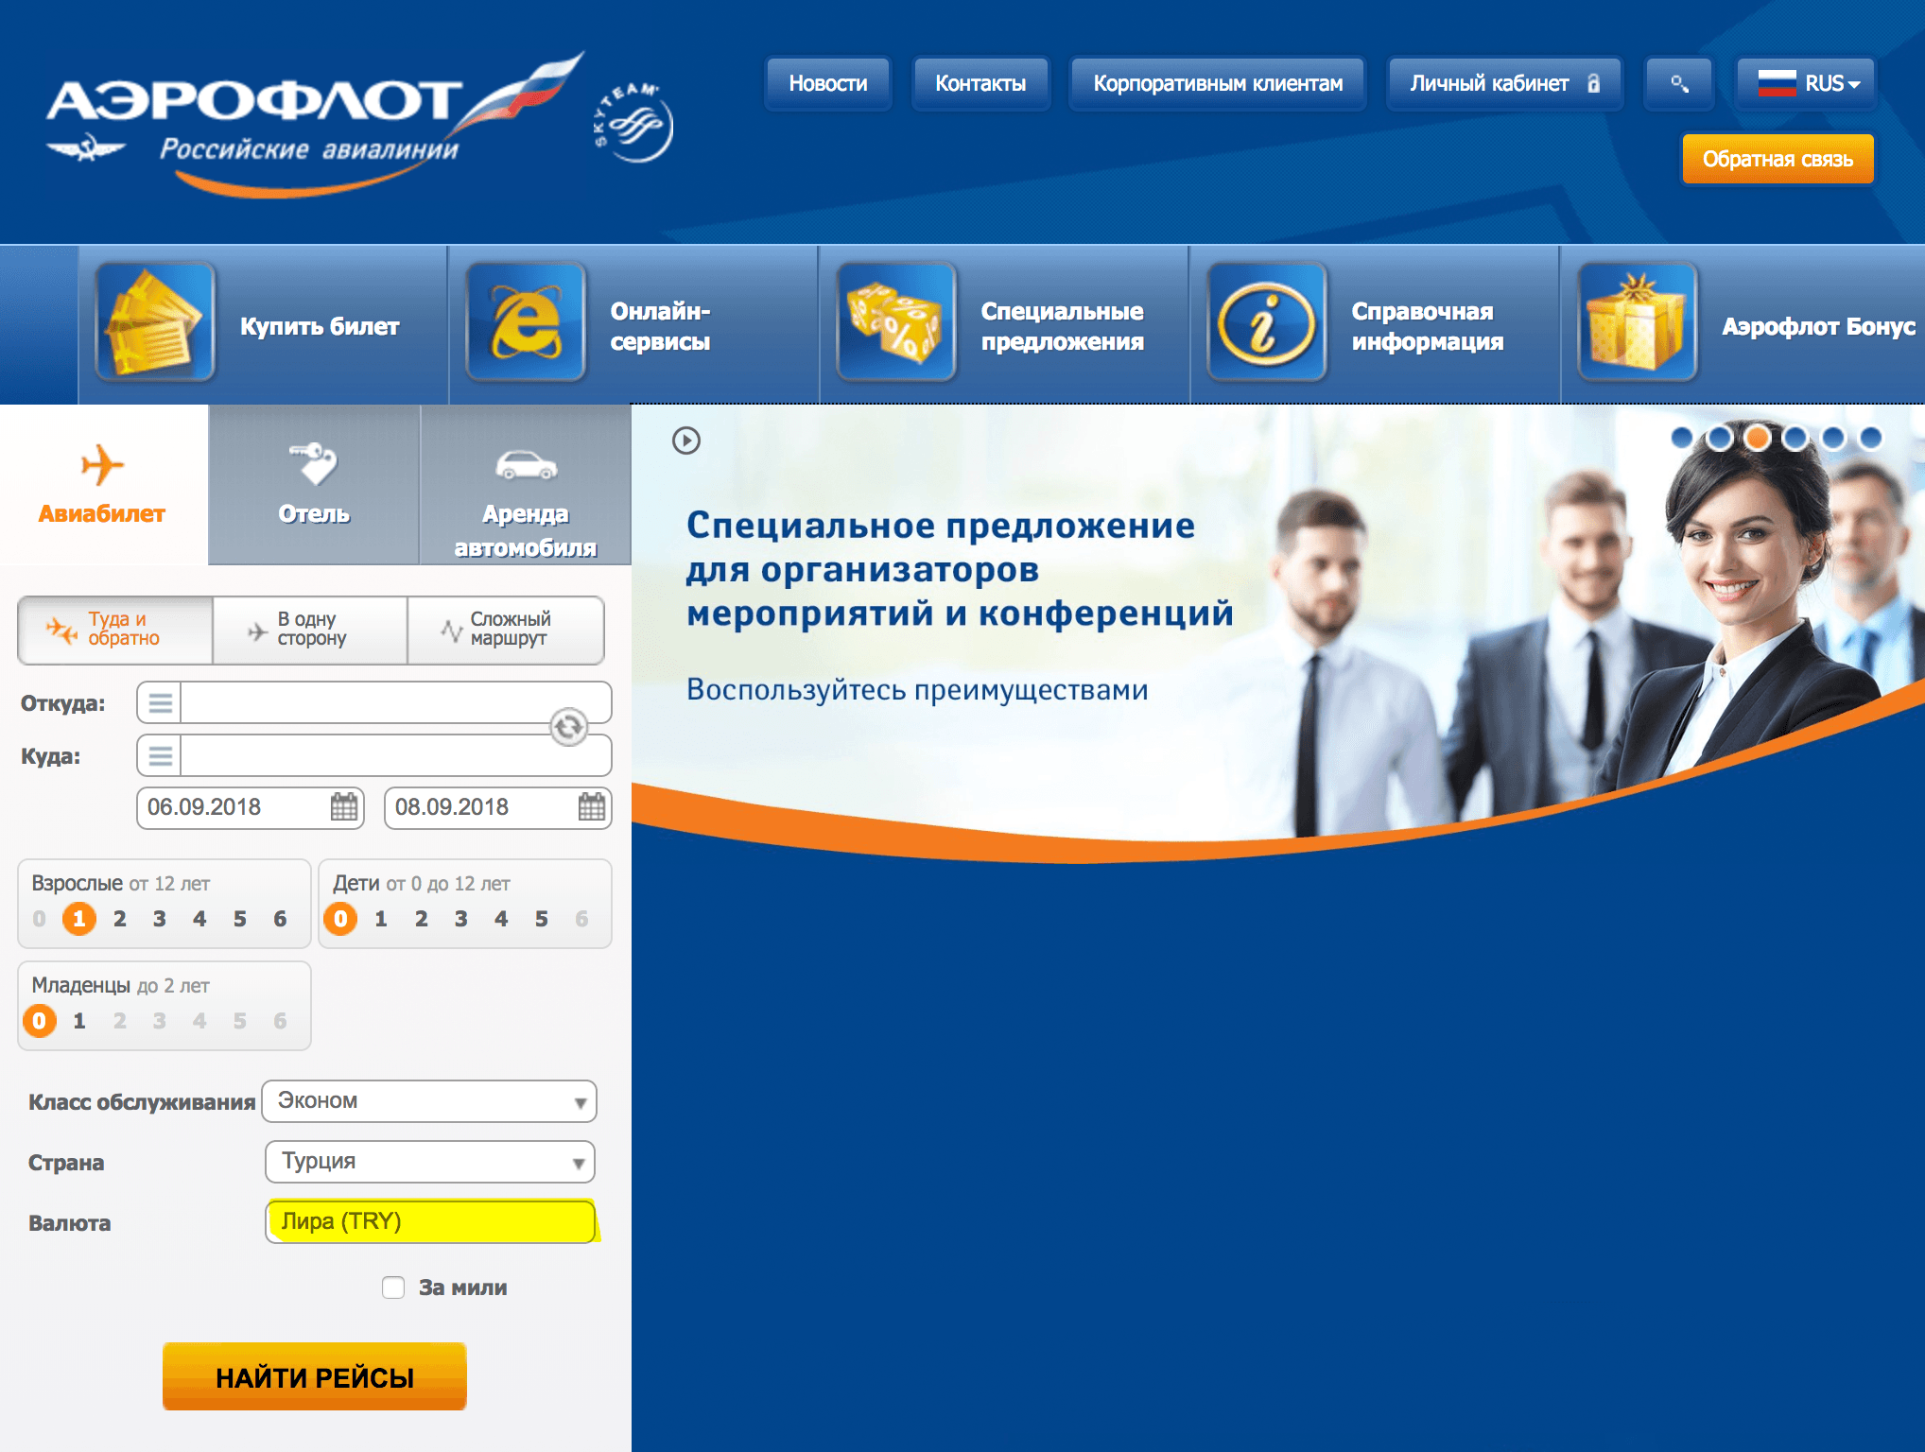
Task: Set infants (Младенцы) count to 1
Action: [79, 1021]
